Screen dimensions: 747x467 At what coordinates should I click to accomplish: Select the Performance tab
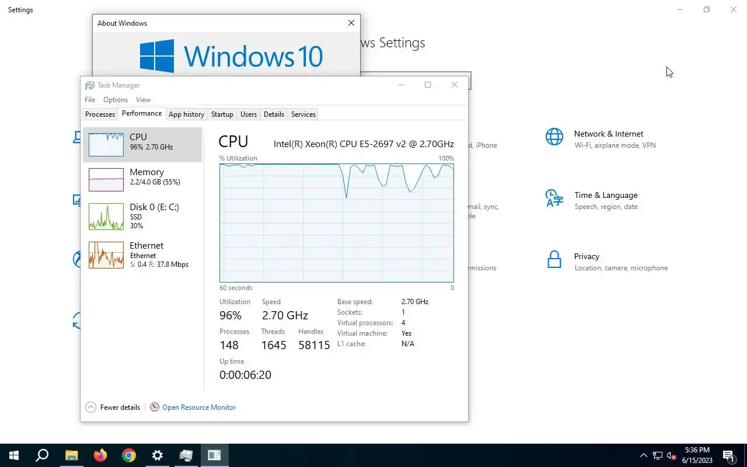coord(142,113)
